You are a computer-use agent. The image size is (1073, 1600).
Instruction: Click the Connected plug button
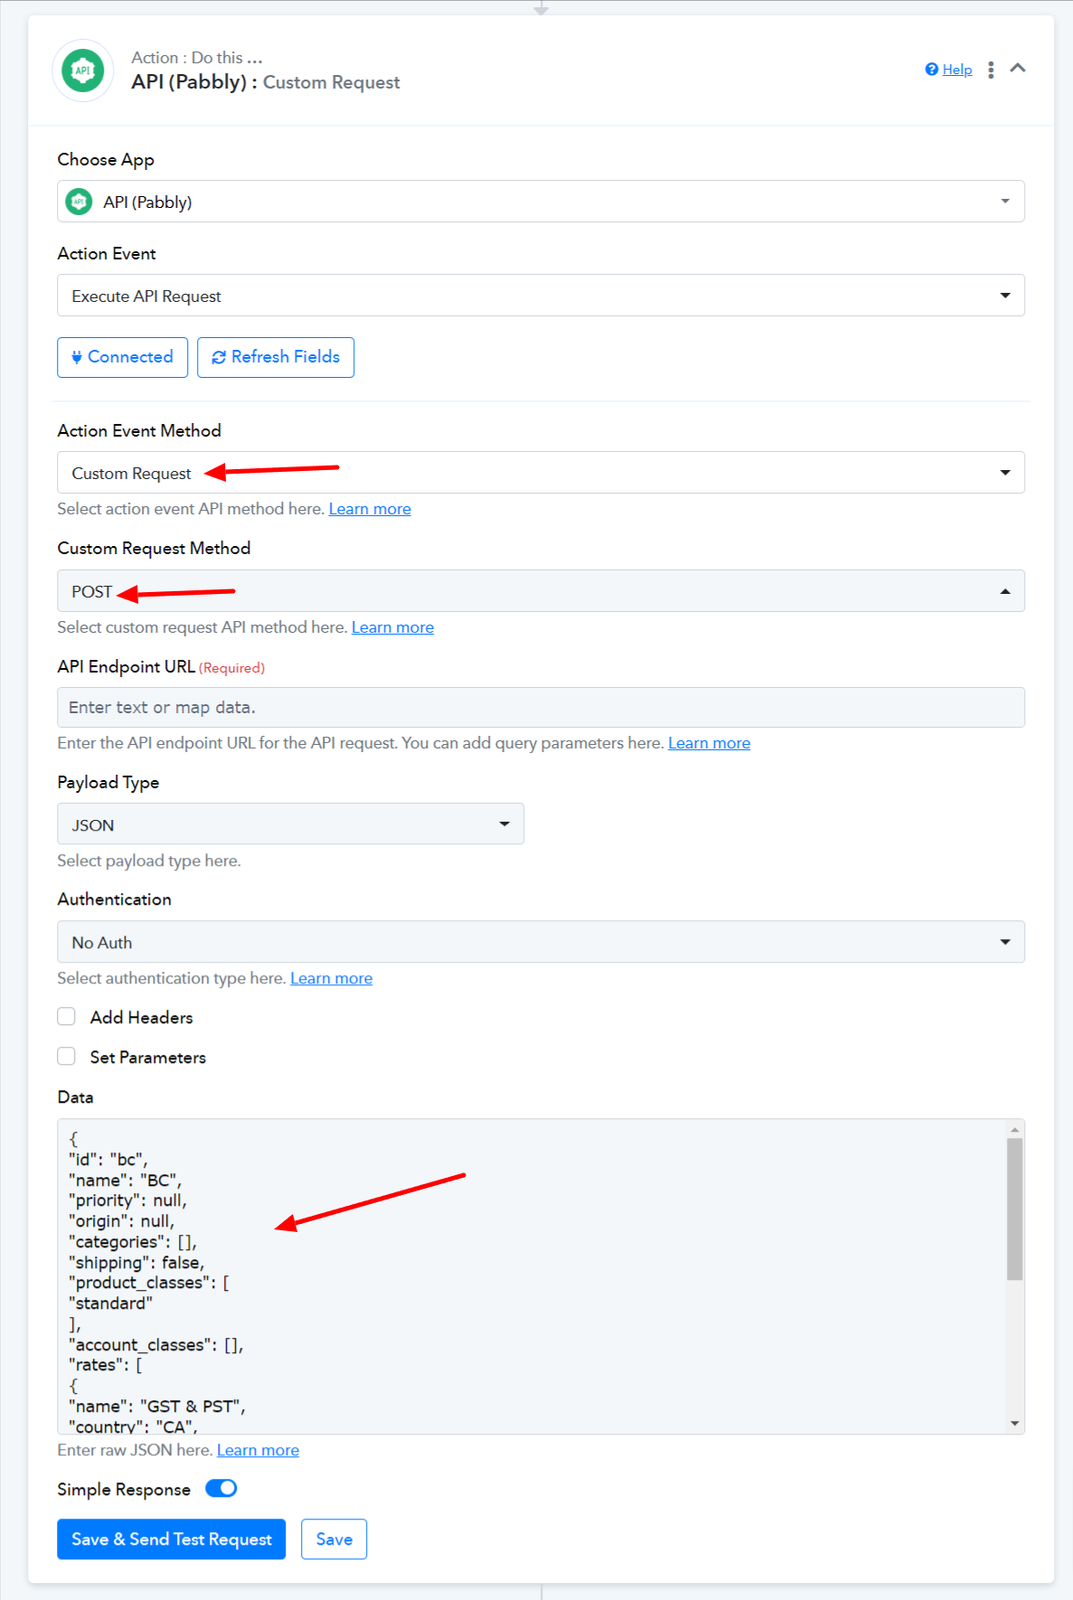tap(122, 357)
